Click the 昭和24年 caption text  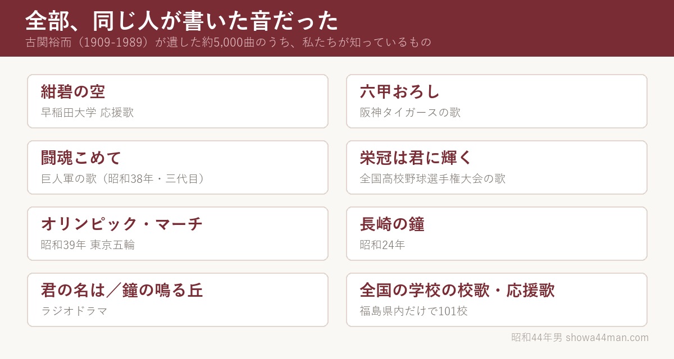pos(382,245)
